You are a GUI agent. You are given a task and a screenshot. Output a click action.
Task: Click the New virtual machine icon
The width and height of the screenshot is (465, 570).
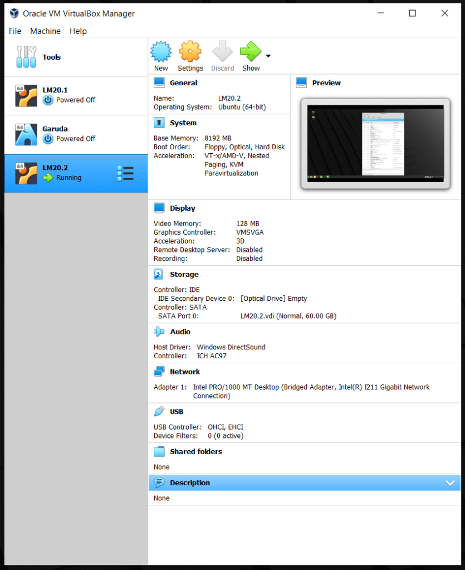161,52
